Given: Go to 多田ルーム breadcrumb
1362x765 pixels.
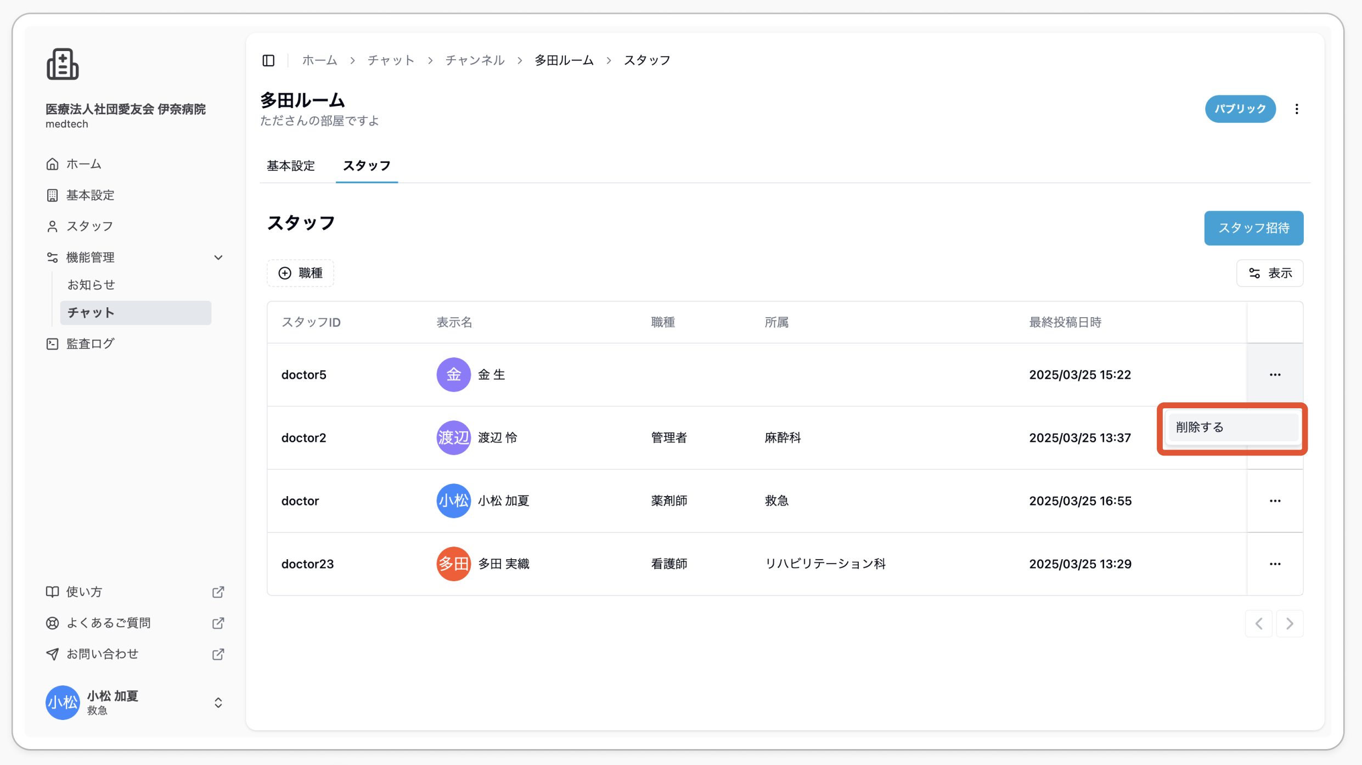Looking at the screenshot, I should pos(564,60).
